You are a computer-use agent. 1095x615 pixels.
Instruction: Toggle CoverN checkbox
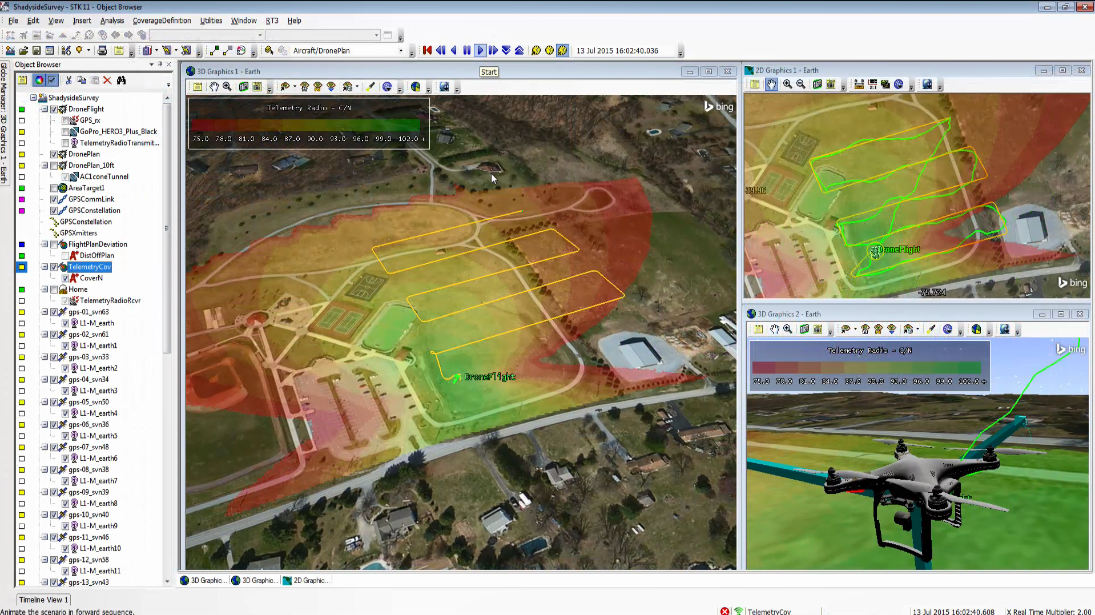coord(65,278)
